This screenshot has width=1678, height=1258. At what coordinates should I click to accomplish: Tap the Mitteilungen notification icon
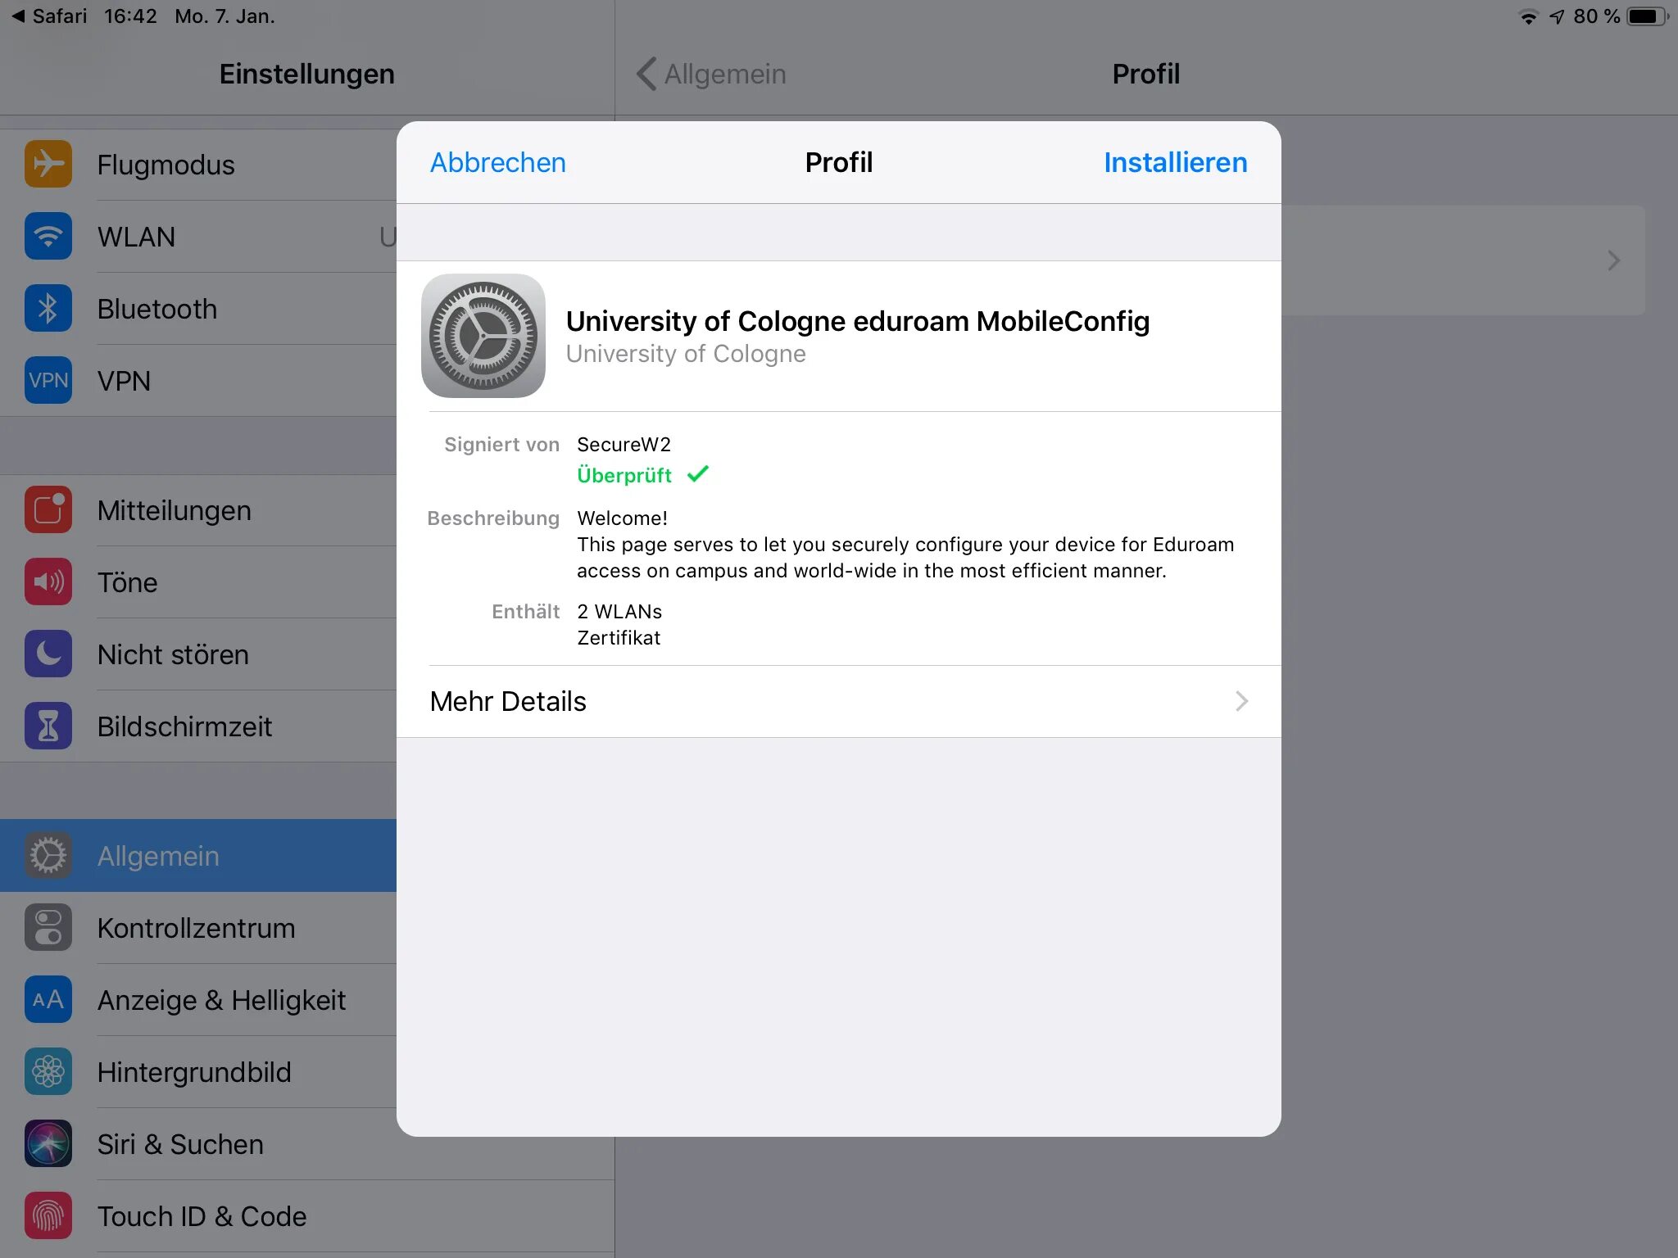48,510
